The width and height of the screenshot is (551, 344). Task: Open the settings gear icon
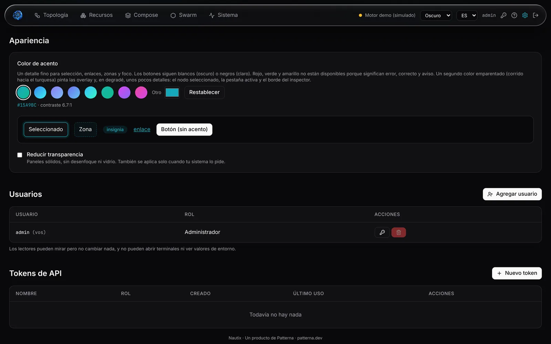[x=525, y=15]
